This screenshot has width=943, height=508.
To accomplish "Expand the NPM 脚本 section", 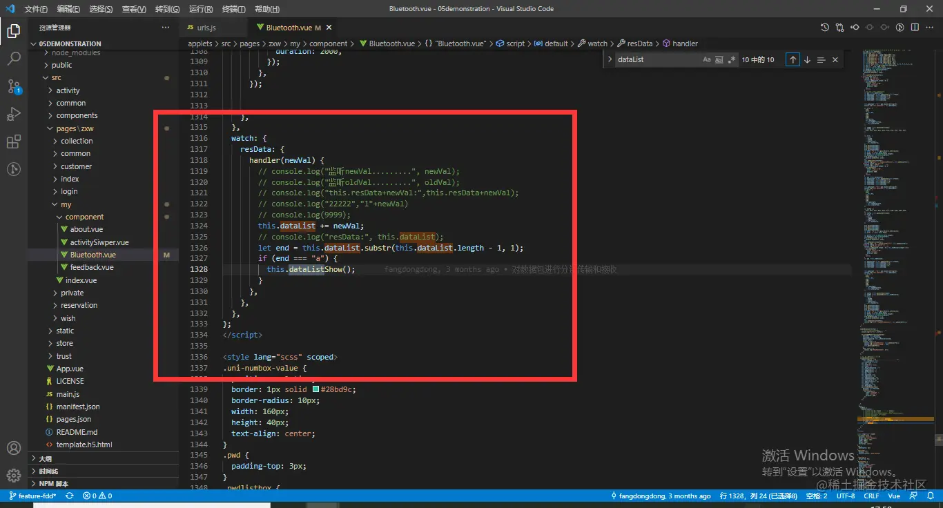I will [104, 484].
